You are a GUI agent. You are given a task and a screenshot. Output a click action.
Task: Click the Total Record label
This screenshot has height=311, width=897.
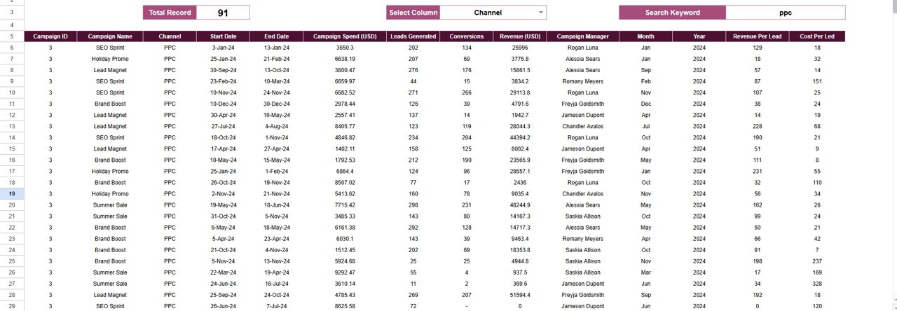pos(170,13)
